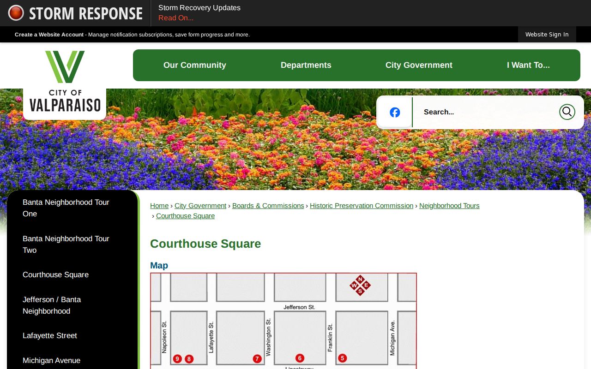Click the red Storm Response alert icon

(x=16, y=13)
